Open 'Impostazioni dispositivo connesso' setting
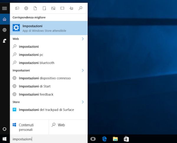 45,78
